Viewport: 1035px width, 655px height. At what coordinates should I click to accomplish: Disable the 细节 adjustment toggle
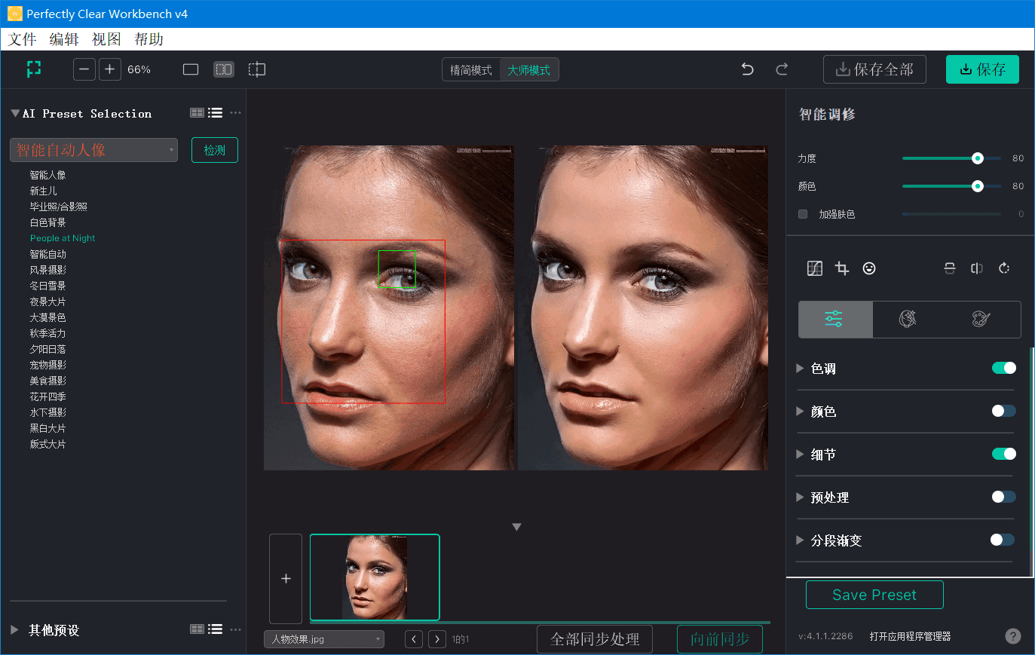tap(1003, 453)
